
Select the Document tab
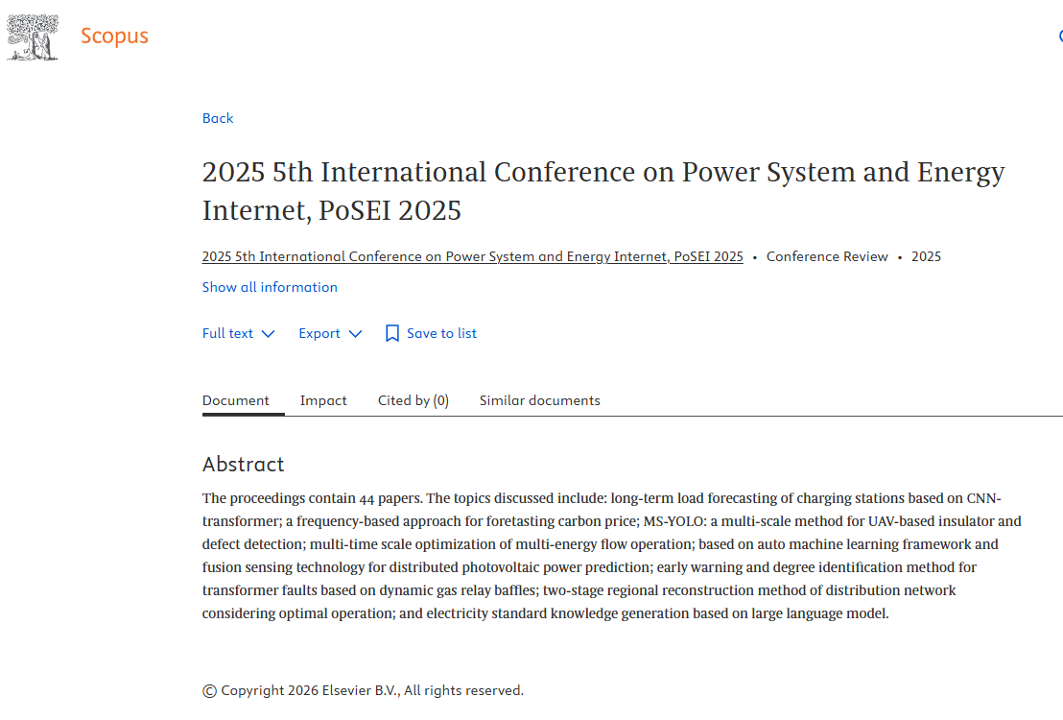tap(236, 400)
